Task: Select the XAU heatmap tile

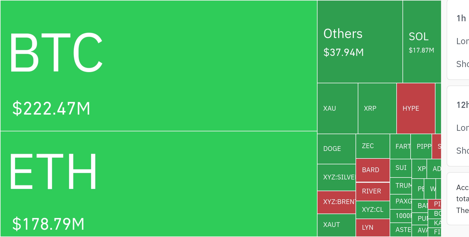Action: (x=337, y=108)
